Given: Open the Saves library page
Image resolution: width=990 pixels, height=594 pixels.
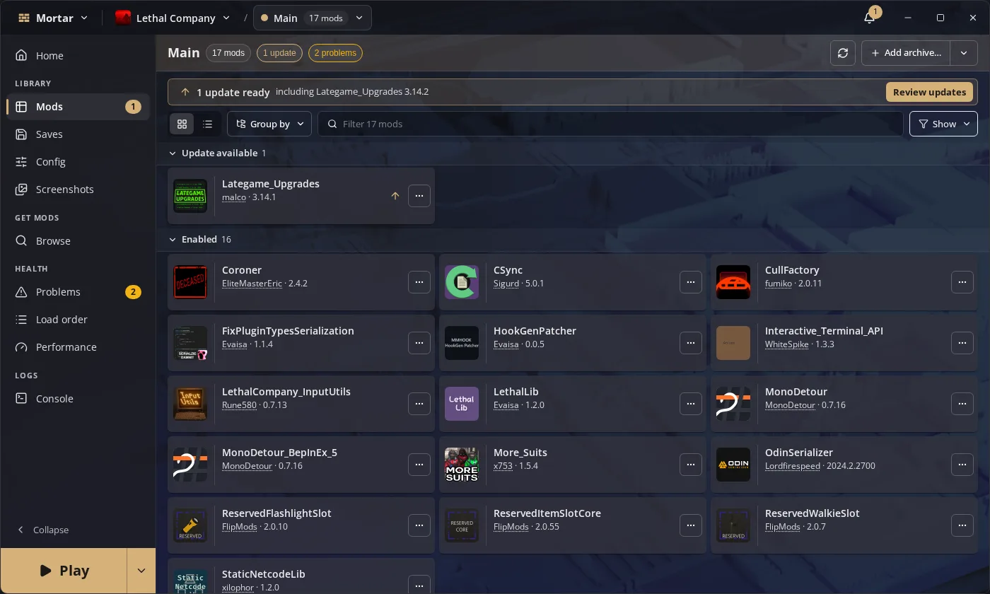Looking at the screenshot, I should pos(78,134).
